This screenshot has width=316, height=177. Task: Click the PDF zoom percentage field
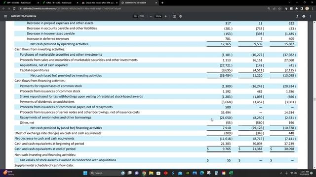tap(158, 16)
